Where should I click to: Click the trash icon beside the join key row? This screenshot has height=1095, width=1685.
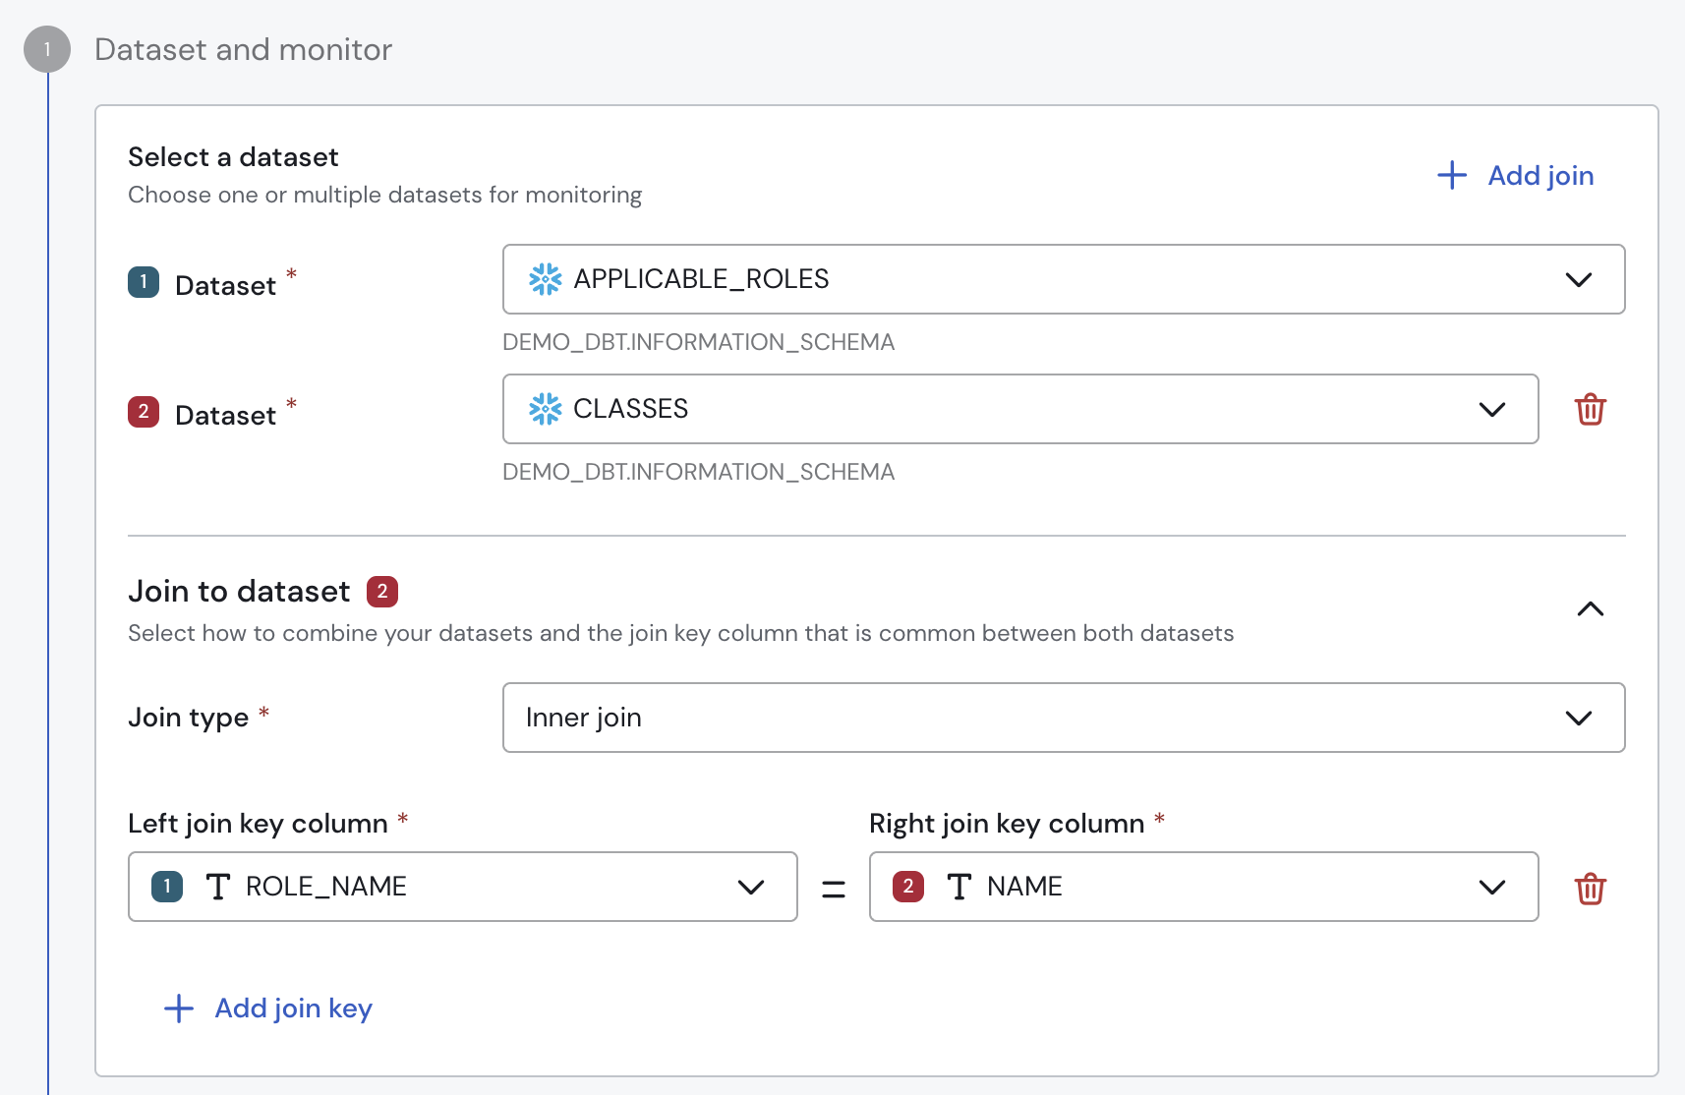tap(1591, 888)
